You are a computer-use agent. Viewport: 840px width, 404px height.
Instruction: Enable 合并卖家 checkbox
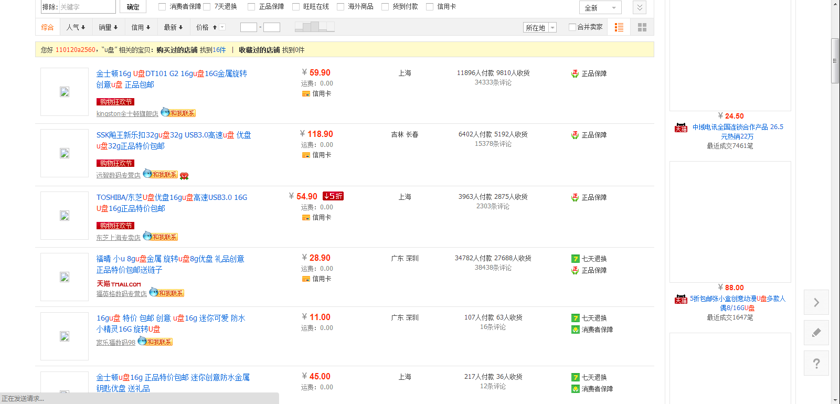tap(572, 27)
